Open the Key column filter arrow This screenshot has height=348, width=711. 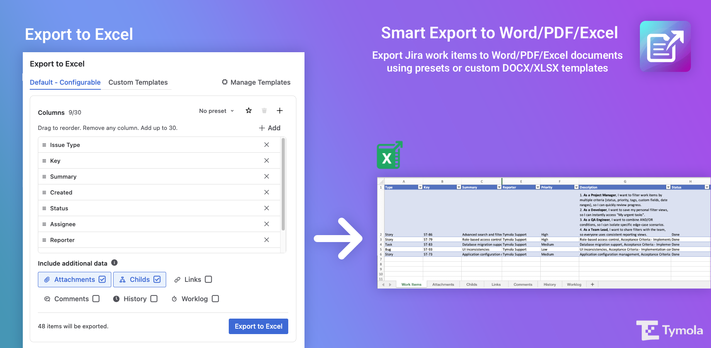pyautogui.click(x=459, y=187)
